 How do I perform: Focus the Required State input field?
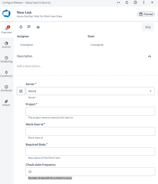pos(90,151)
